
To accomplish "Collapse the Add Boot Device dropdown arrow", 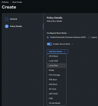I will [66, 52].
